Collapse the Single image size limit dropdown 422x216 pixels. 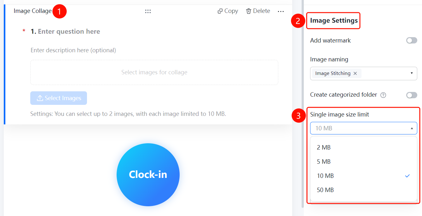pyautogui.click(x=412, y=128)
